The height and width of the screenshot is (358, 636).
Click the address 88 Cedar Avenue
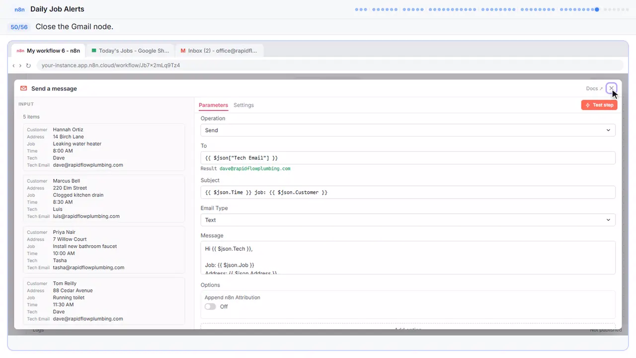(x=73, y=290)
